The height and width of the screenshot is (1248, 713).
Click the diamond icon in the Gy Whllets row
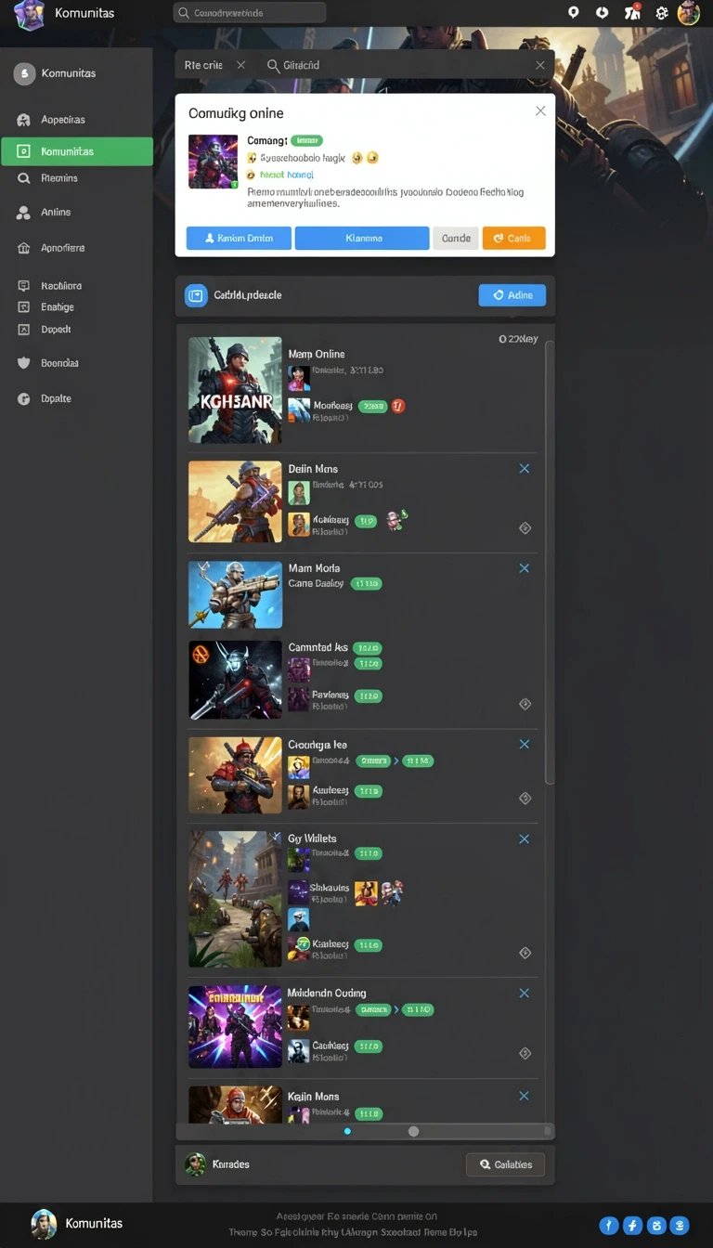pos(525,953)
